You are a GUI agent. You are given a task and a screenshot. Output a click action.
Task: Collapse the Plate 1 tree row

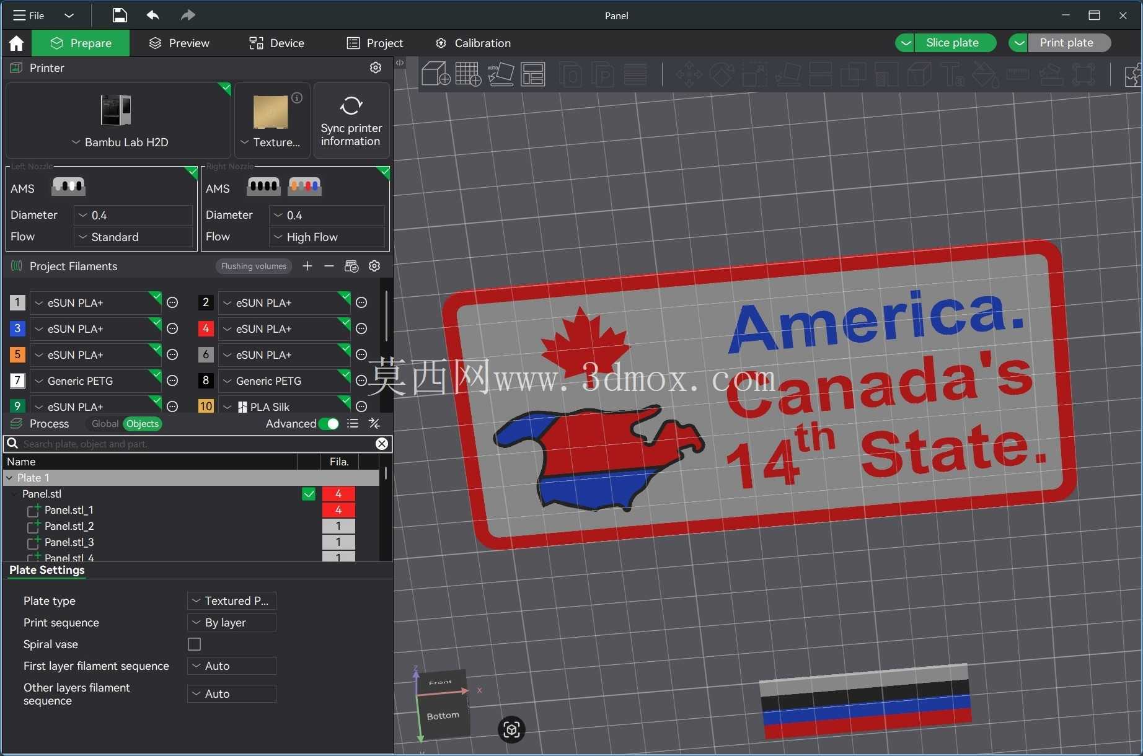point(9,478)
